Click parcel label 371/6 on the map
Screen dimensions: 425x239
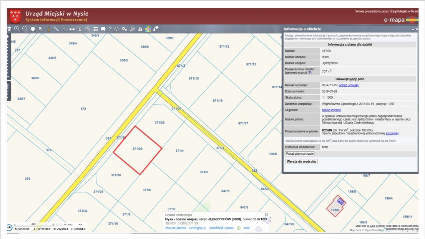click(x=147, y=190)
